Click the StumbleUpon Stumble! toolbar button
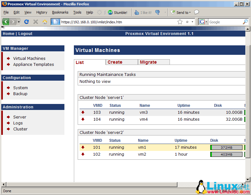The image size is (251, 195). pos(117,13)
